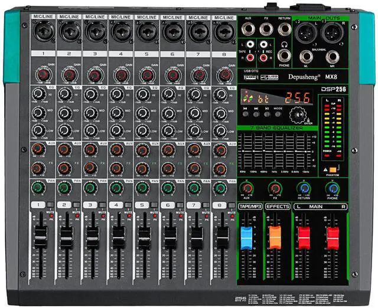The height and width of the screenshot is (308, 378).
Task: Select the Main Outs R XLR connector
Action: point(333,32)
